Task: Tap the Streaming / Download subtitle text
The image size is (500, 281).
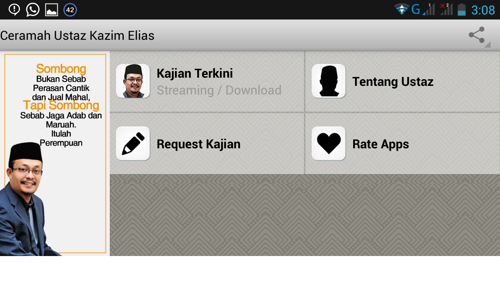Action: [x=219, y=90]
